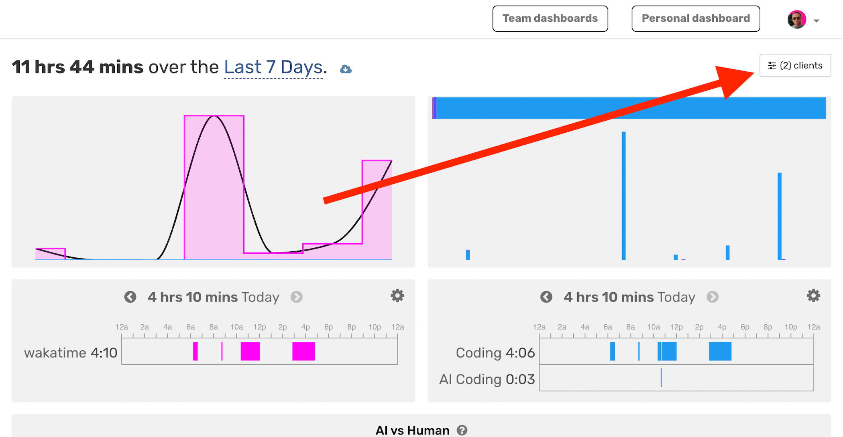Switch to Personal dashboard
This screenshot has width=843, height=437.
coord(696,18)
